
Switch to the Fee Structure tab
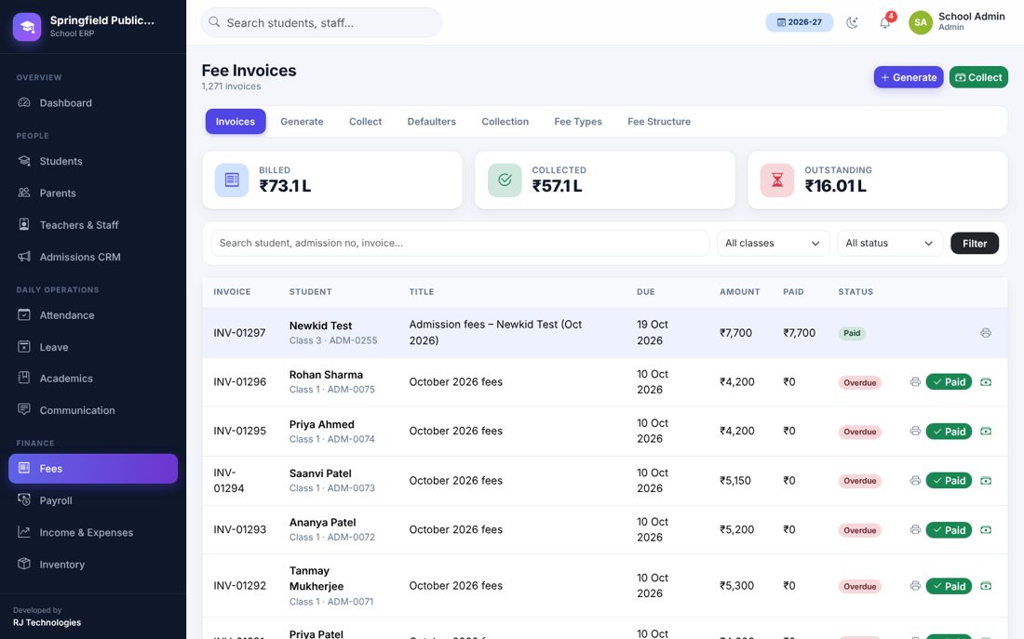tap(659, 122)
